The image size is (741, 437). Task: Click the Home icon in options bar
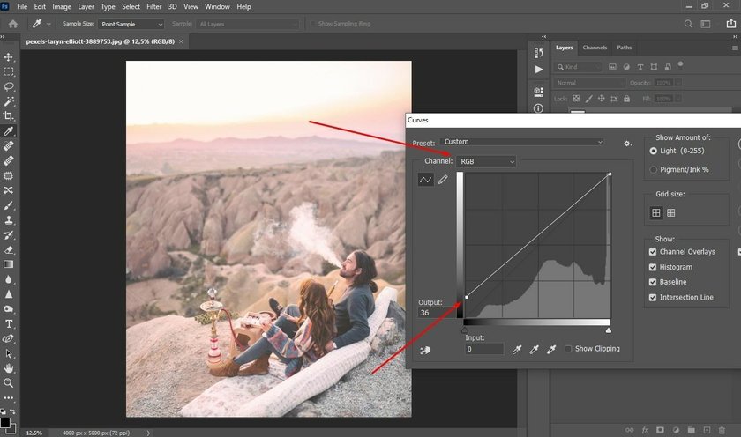pos(13,24)
